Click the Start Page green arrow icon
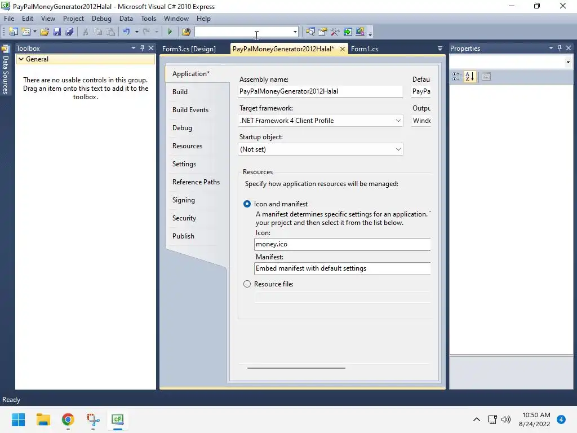Viewport: 577px width, 433px height. (x=347, y=32)
